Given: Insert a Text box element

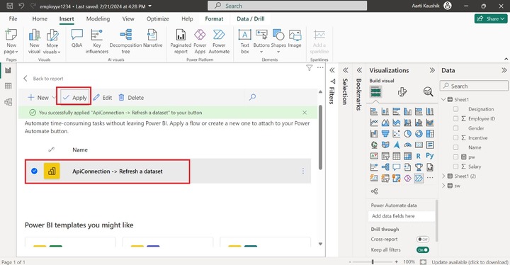Looking at the screenshot, I should [x=244, y=41].
